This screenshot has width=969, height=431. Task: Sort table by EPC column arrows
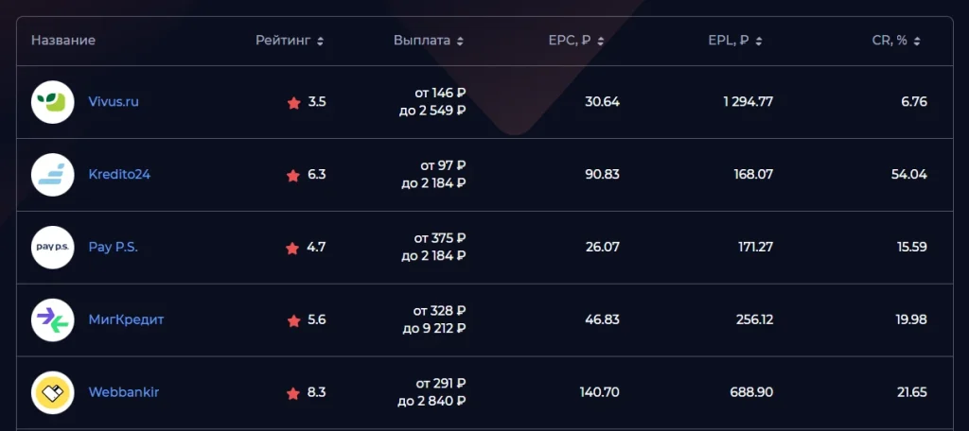point(600,42)
